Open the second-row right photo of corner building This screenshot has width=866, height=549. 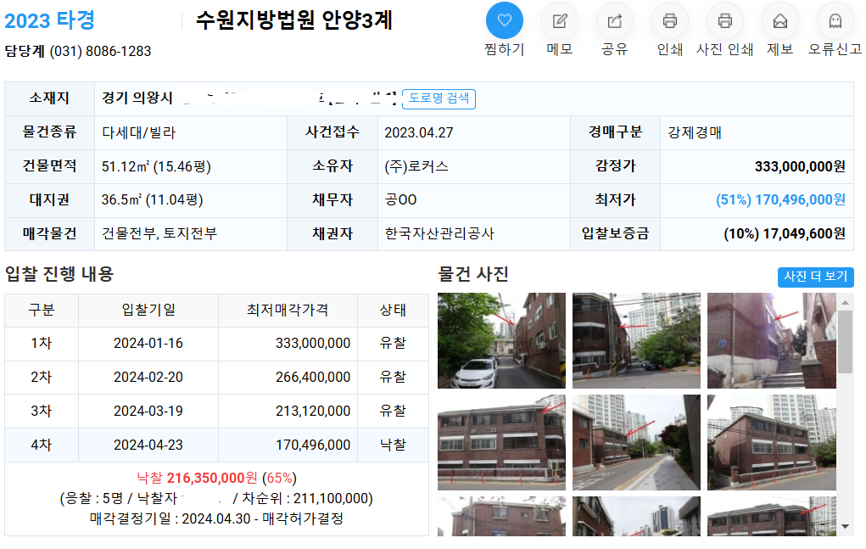click(772, 442)
